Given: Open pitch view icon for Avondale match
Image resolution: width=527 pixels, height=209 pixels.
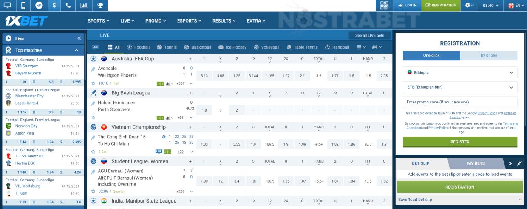Looking at the screenshot, I should coord(160,83).
